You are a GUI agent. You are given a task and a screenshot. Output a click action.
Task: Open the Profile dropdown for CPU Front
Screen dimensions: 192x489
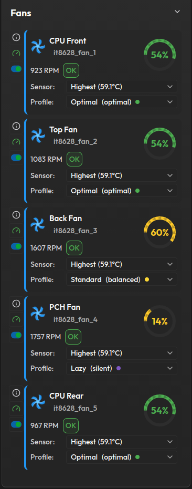tap(122, 102)
